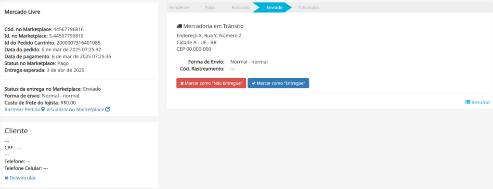Click Cidade A - UF - BR line
Image resolution: width=493 pixels, height=189 pixels.
[x=196, y=42]
